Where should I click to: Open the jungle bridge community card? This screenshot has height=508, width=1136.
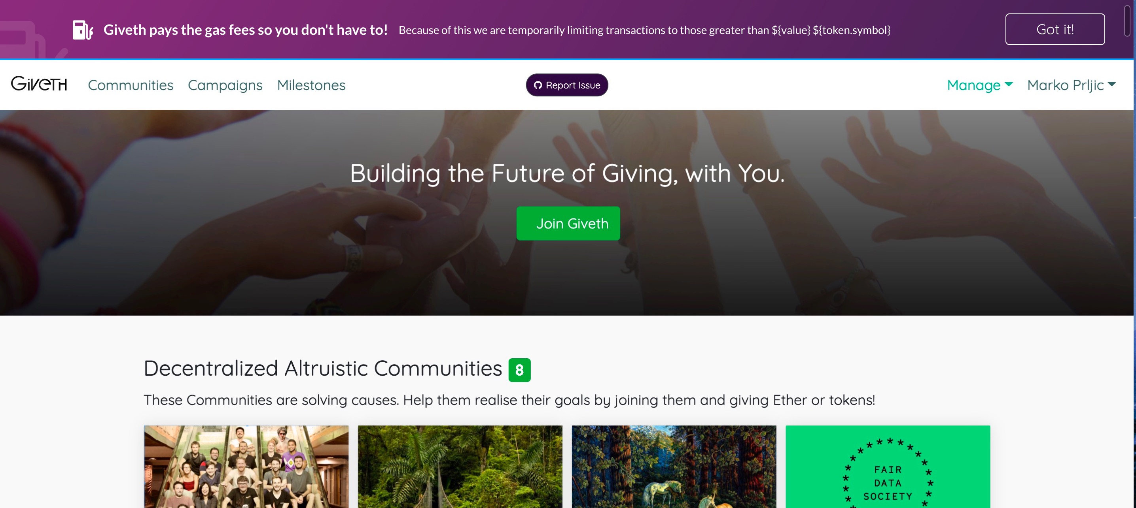tap(460, 467)
